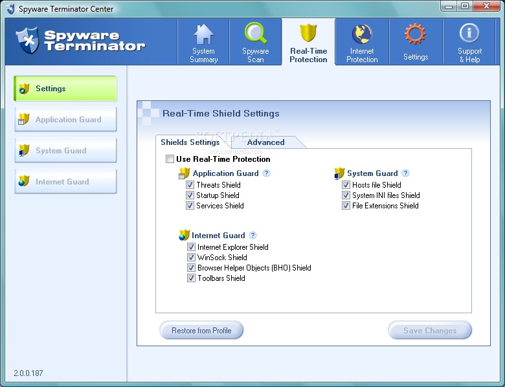Click the Toolbars Shield label
This screenshot has height=387, width=505.
pos(221,278)
